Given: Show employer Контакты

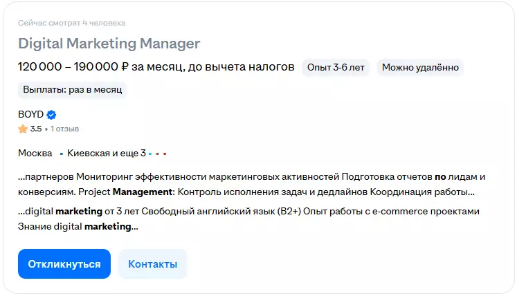Looking at the screenshot, I should (x=152, y=263).
